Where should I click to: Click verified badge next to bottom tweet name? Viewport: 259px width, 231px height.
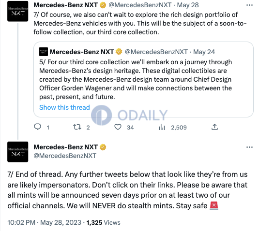pyautogui.click(x=103, y=147)
